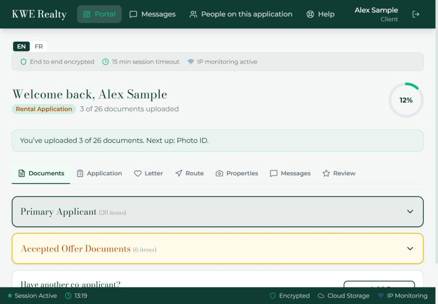Expand the Primary Applicant section
This screenshot has height=304, width=438.
[217, 212]
